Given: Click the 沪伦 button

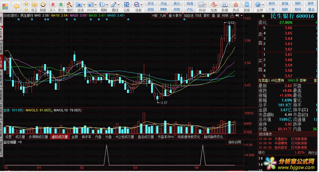Looking at the screenshot, I should pyautogui.click(x=190, y=9).
